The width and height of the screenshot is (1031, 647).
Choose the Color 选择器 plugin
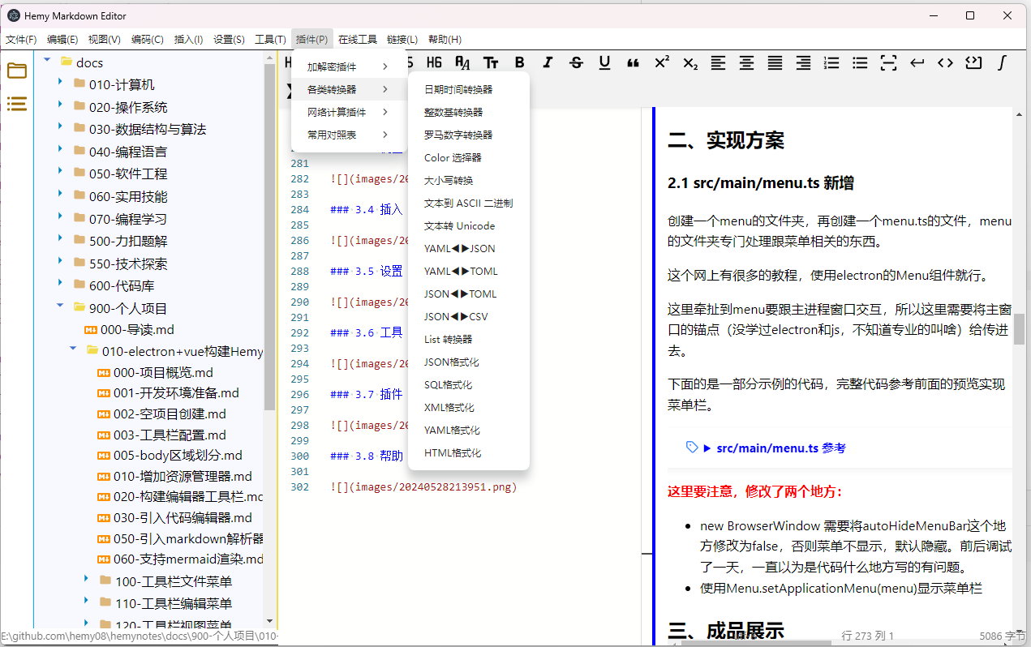click(453, 157)
